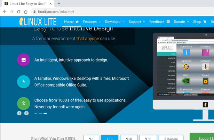
Task: Select the $ 30 donation amount
Action: point(148,138)
